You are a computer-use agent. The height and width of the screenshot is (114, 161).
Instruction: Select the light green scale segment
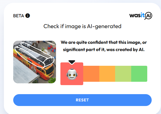click(123, 74)
